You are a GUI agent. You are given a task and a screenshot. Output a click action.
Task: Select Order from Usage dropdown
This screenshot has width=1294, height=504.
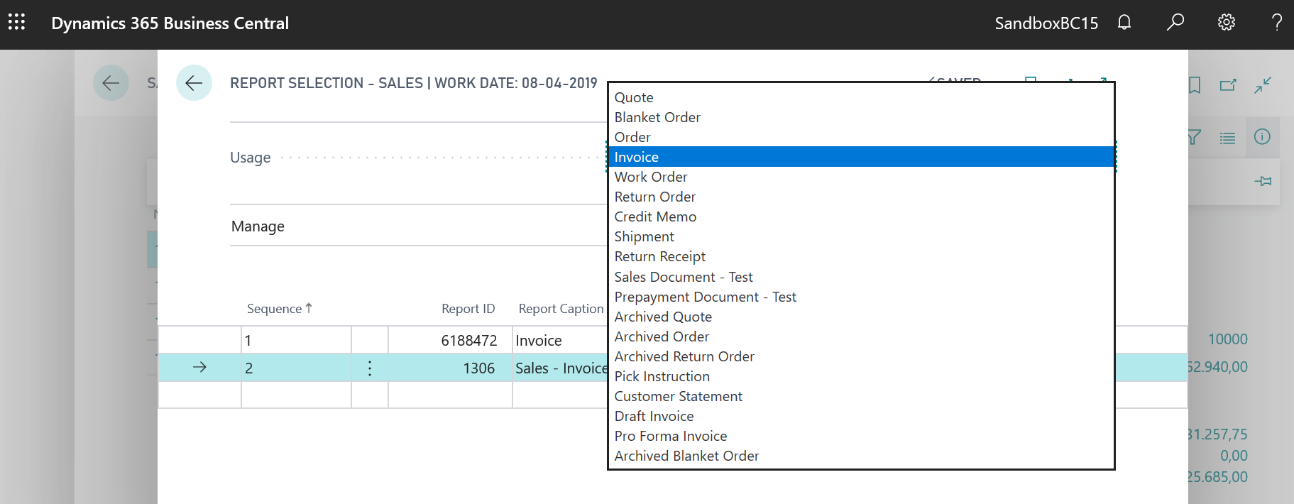tap(861, 137)
